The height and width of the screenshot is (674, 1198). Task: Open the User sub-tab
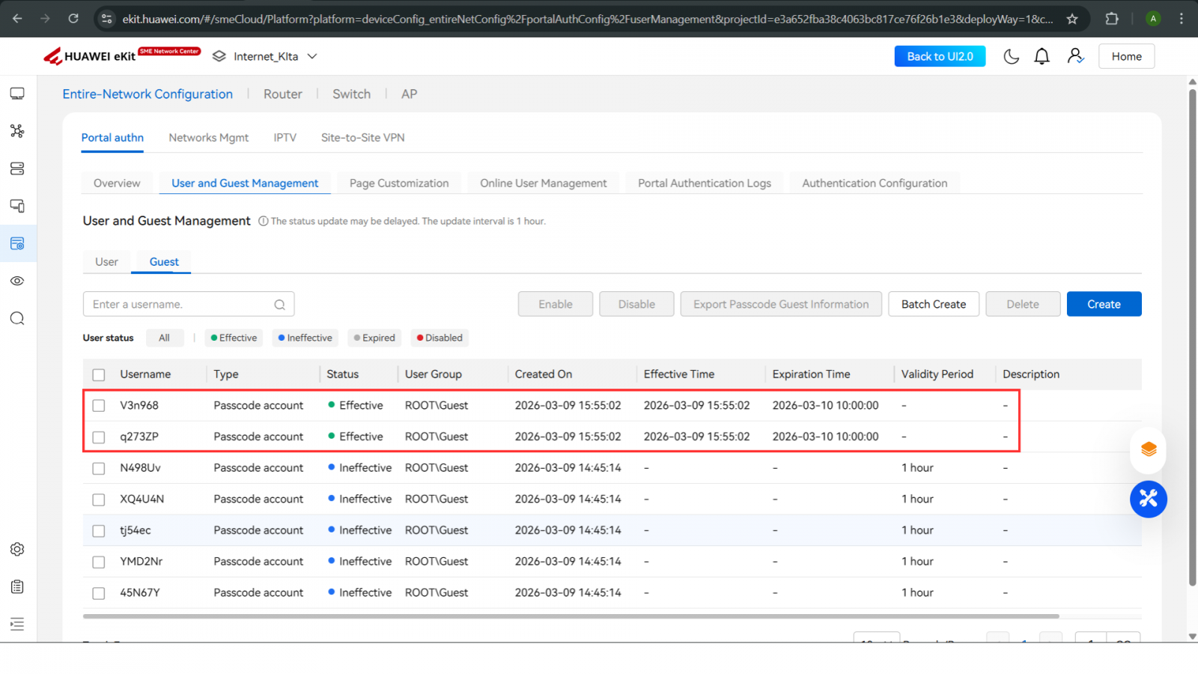[106, 262]
